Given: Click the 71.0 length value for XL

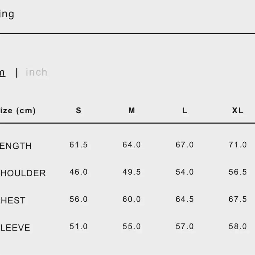Looking at the screenshot, I should point(238,145).
